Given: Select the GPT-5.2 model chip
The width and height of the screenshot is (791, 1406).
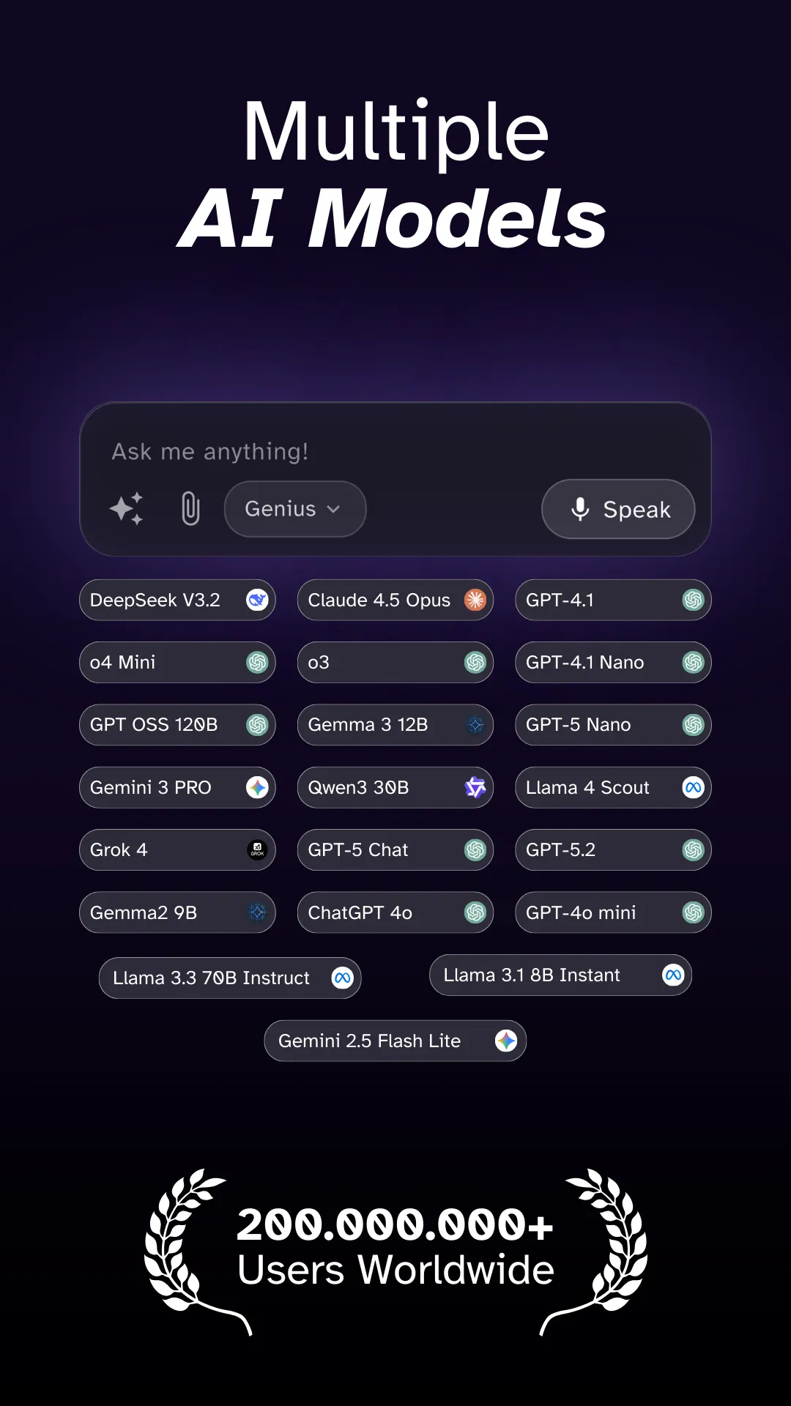Looking at the screenshot, I should click(x=613, y=849).
